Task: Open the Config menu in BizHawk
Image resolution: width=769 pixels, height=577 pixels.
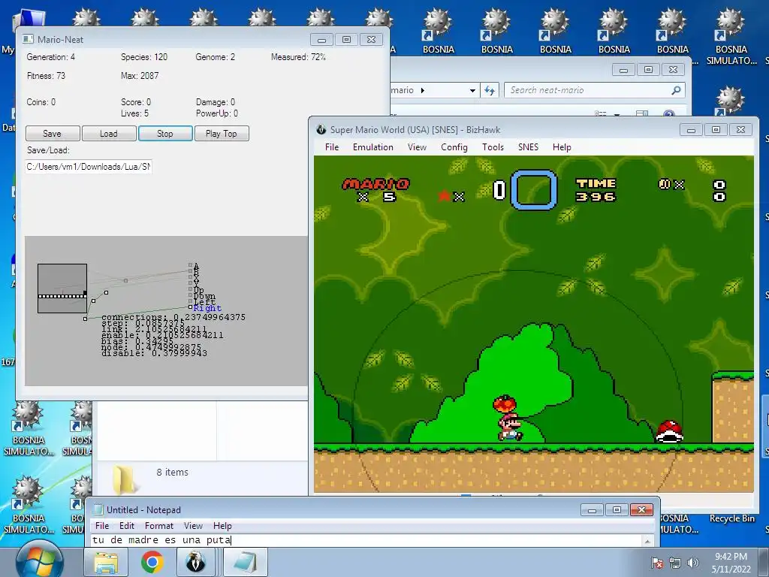Action: point(454,147)
